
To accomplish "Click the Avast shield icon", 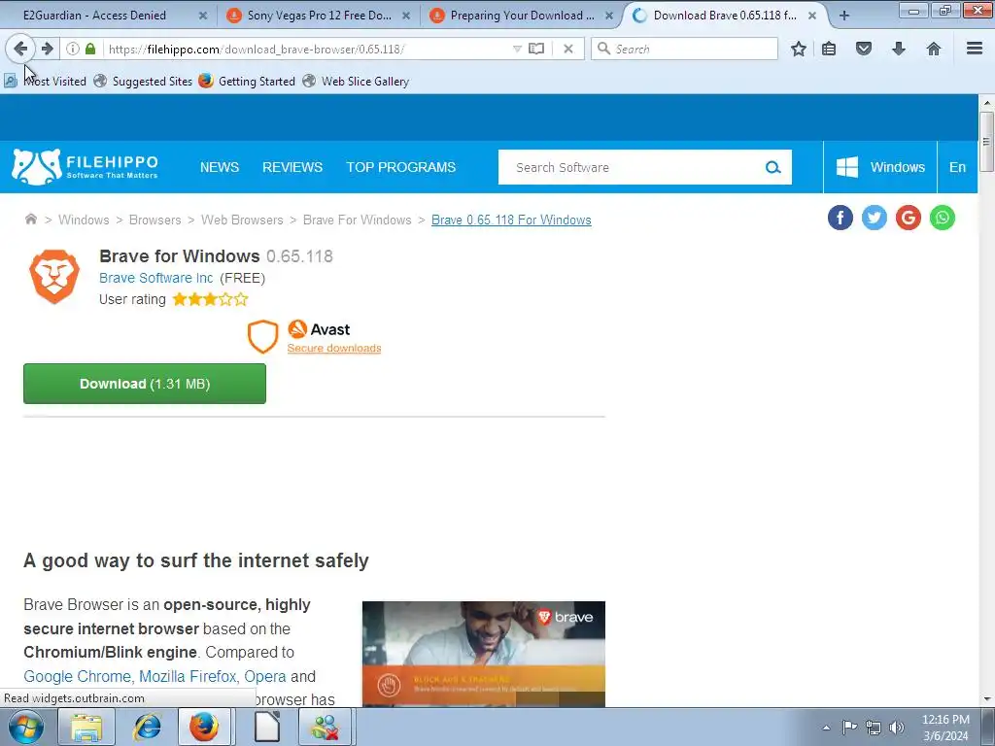I will (x=262, y=336).
